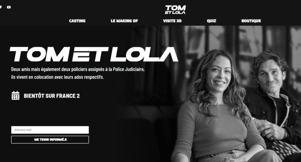Open the Boutique navigation link

coord(251,21)
